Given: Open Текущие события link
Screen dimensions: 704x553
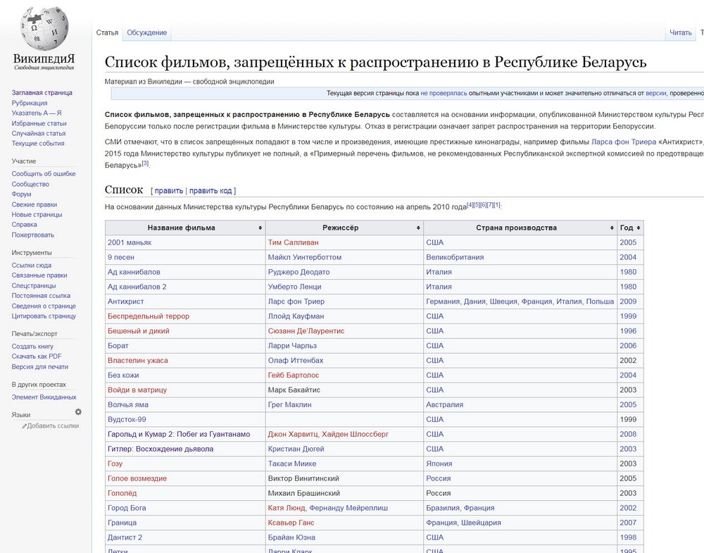Looking at the screenshot, I should click(38, 143).
